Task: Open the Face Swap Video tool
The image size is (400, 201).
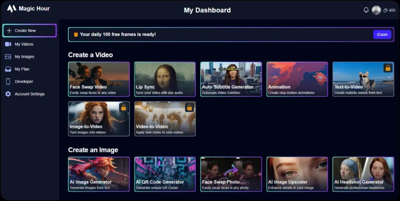Action: click(99, 79)
